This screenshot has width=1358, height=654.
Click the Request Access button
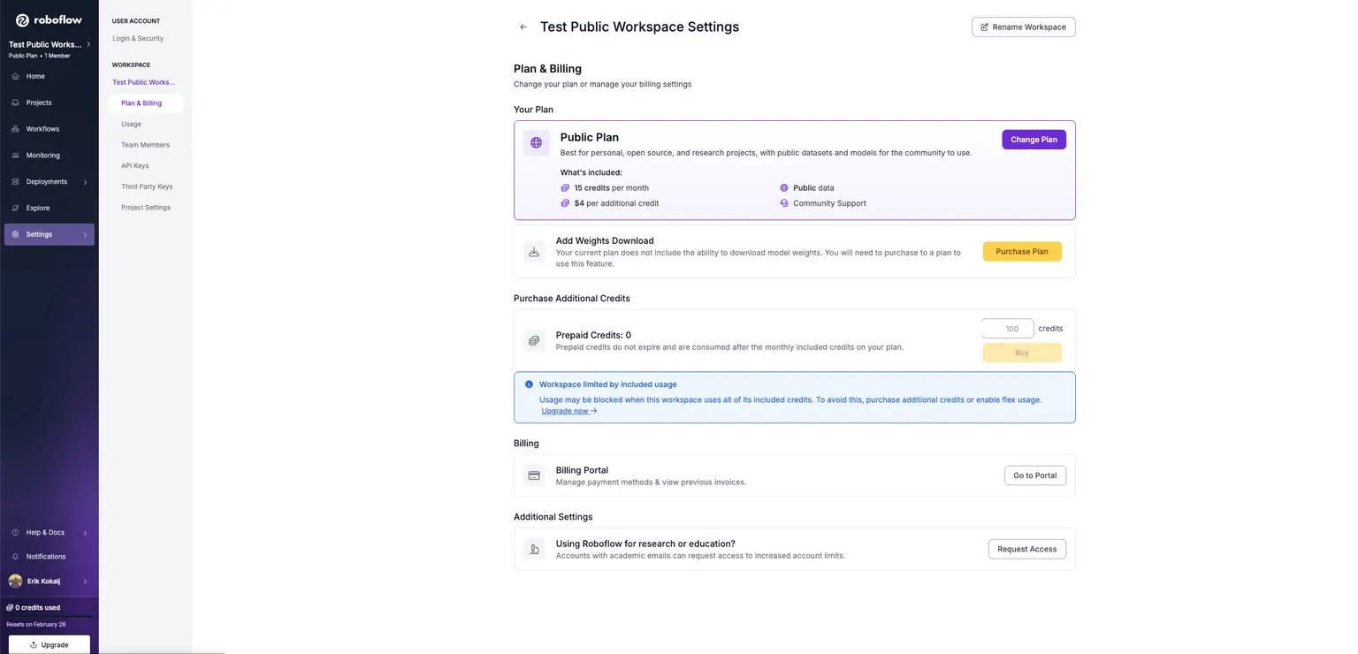pos(1026,549)
